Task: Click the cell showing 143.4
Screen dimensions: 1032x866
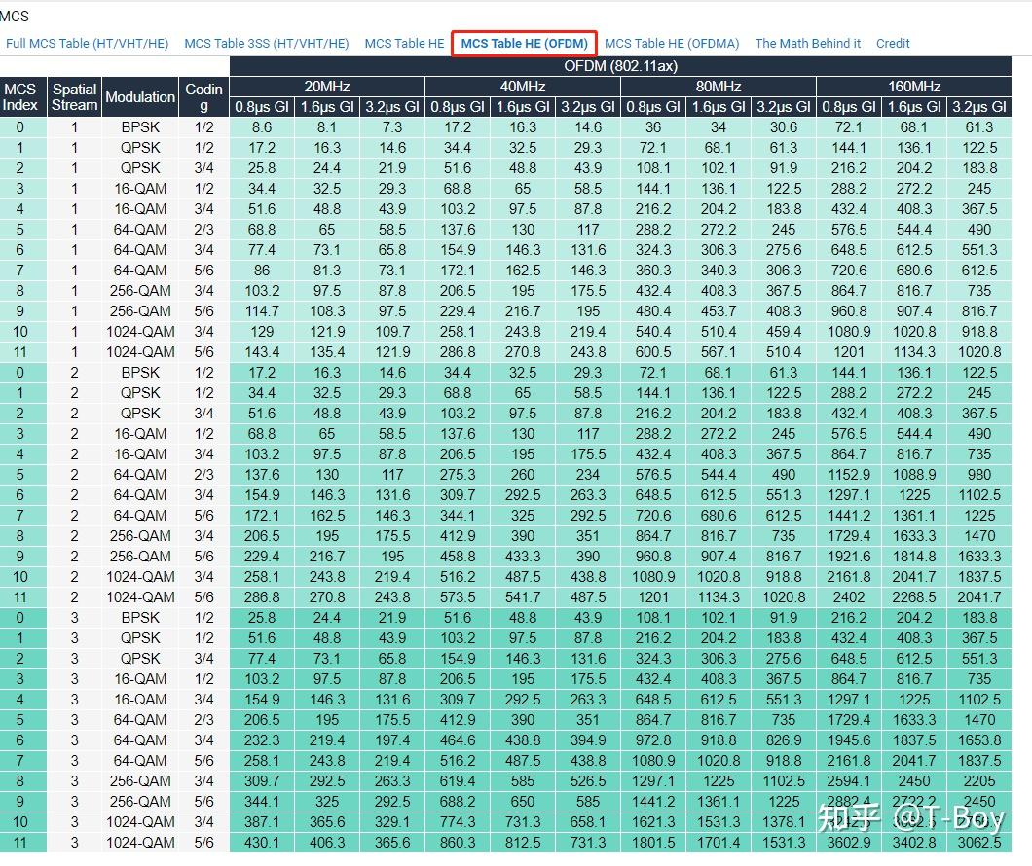Action: click(x=262, y=352)
